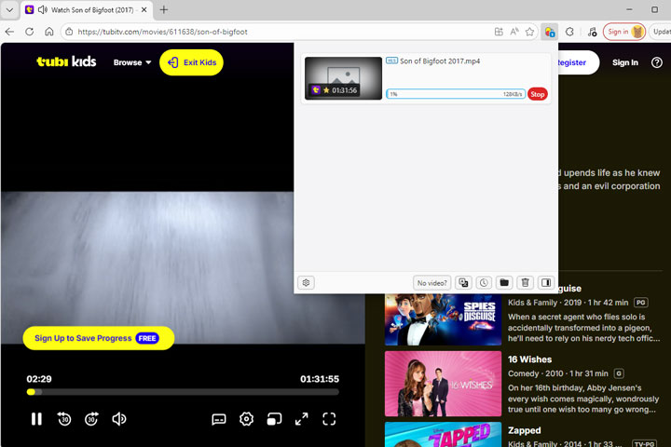The width and height of the screenshot is (671, 447).
Task: Seek along the video progress bar
Action: (183, 392)
